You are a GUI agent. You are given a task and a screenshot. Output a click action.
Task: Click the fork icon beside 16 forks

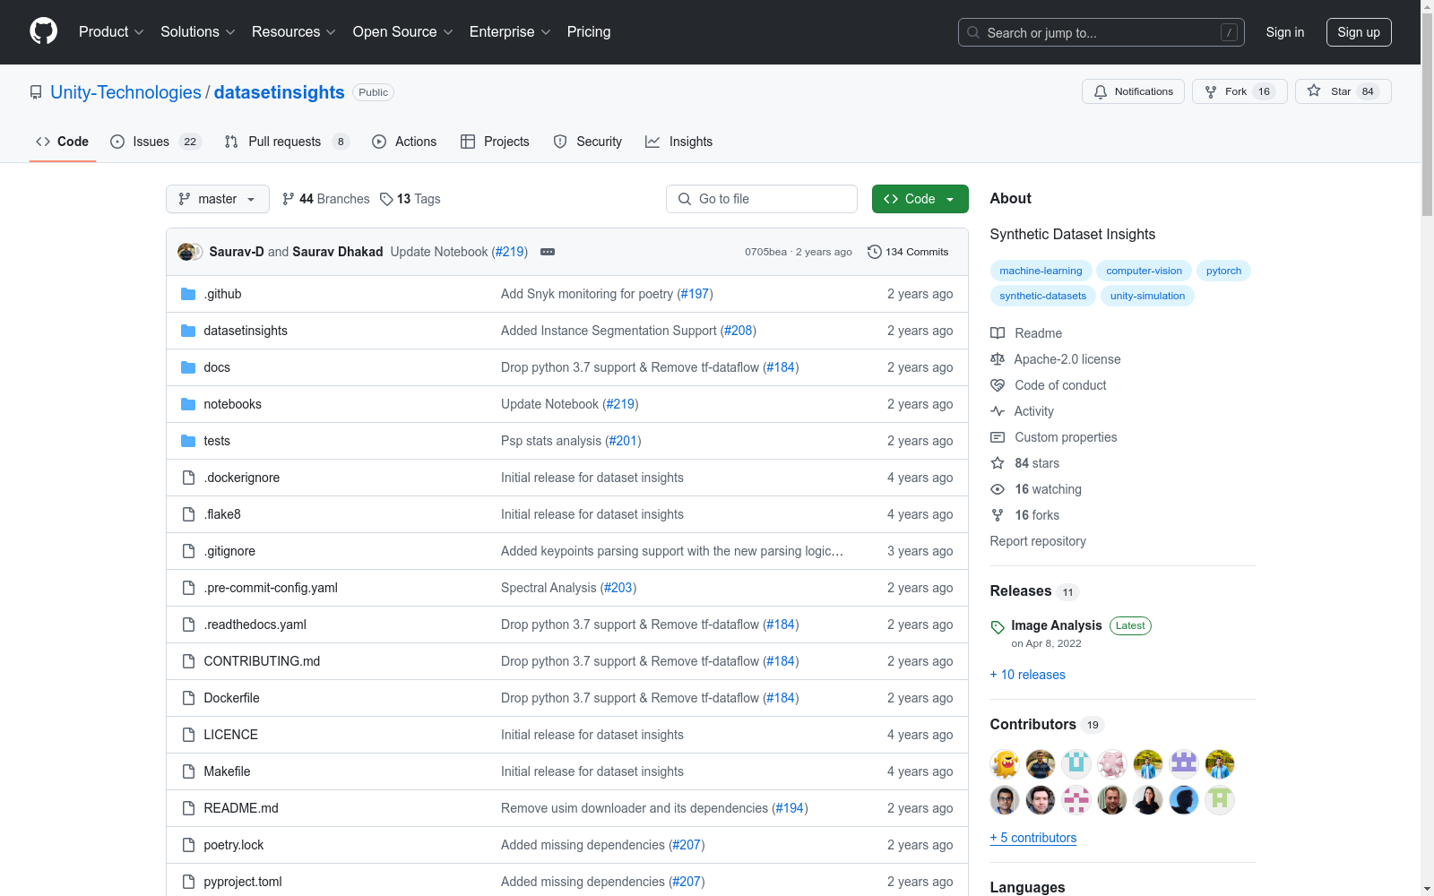(998, 515)
